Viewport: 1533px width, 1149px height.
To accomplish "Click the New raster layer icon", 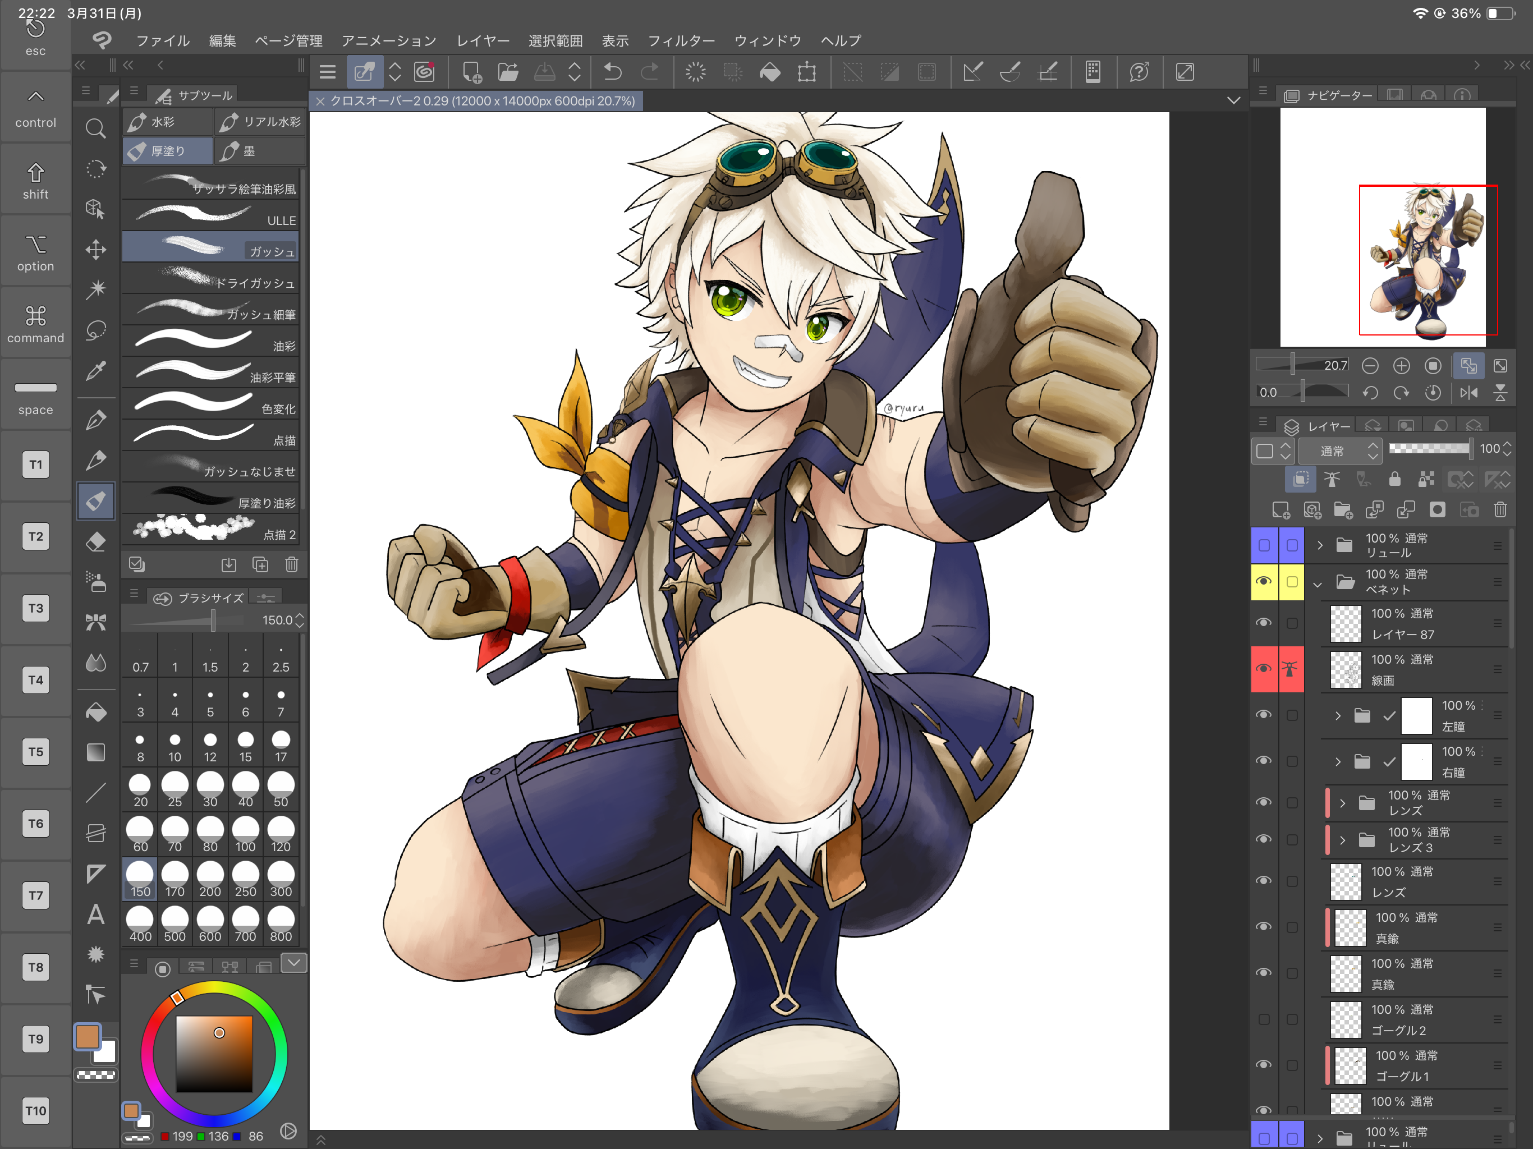I will [x=1280, y=511].
